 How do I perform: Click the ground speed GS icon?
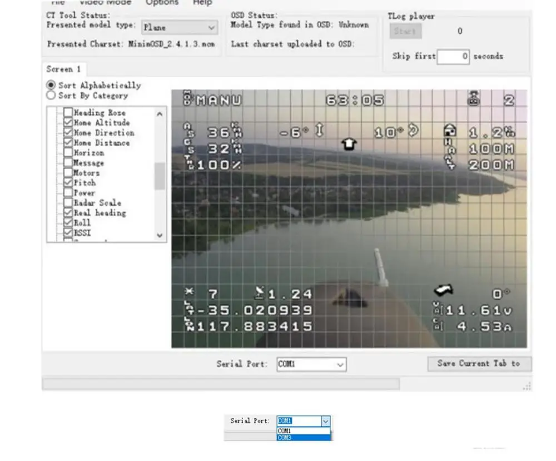click(x=188, y=146)
